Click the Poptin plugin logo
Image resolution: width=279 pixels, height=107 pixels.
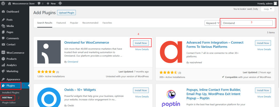171,98
